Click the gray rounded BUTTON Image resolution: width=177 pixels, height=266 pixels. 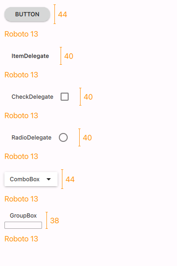tap(27, 14)
